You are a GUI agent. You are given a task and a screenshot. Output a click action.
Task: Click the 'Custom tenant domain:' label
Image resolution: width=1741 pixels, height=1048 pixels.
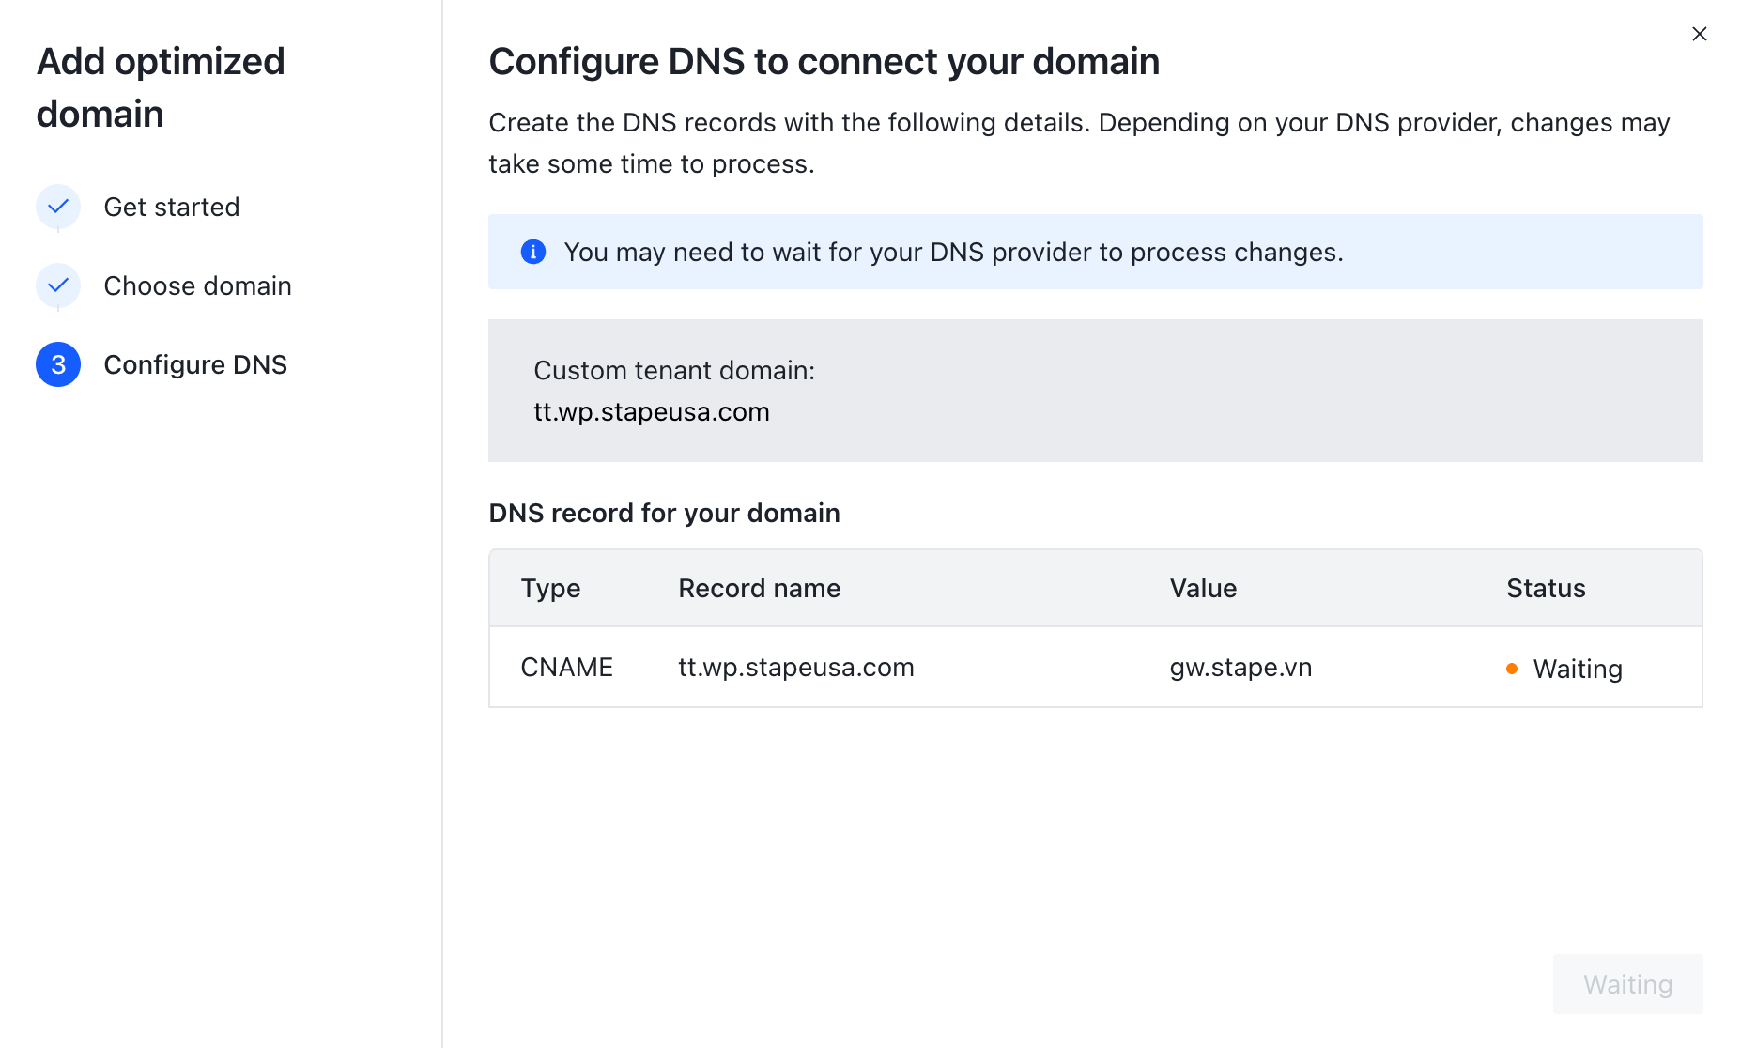point(674,370)
